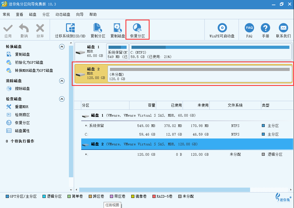Viewport: 294px width, 208px height.
Task: Click the Discard (放弃) X icon
Action: [x=40, y=28]
